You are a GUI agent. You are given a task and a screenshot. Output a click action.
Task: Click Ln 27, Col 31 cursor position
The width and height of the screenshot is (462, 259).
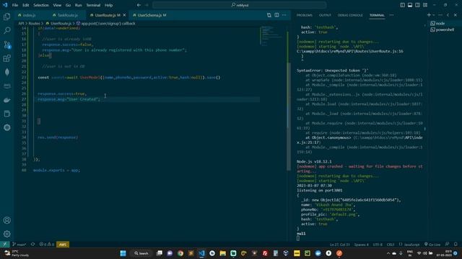pos(340,245)
